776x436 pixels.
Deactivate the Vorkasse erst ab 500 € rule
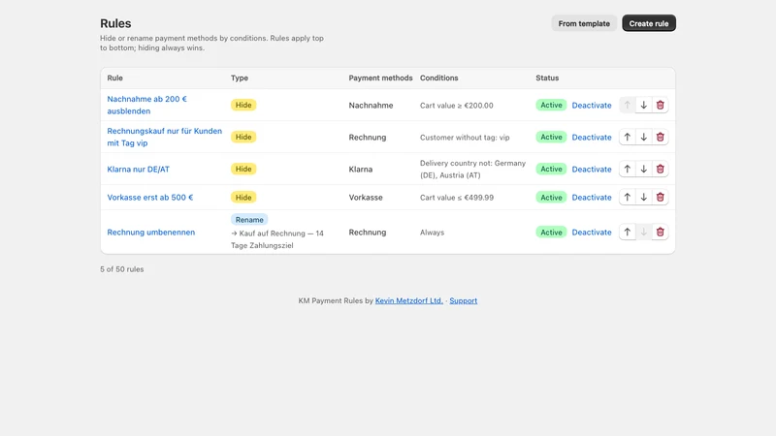(x=592, y=198)
